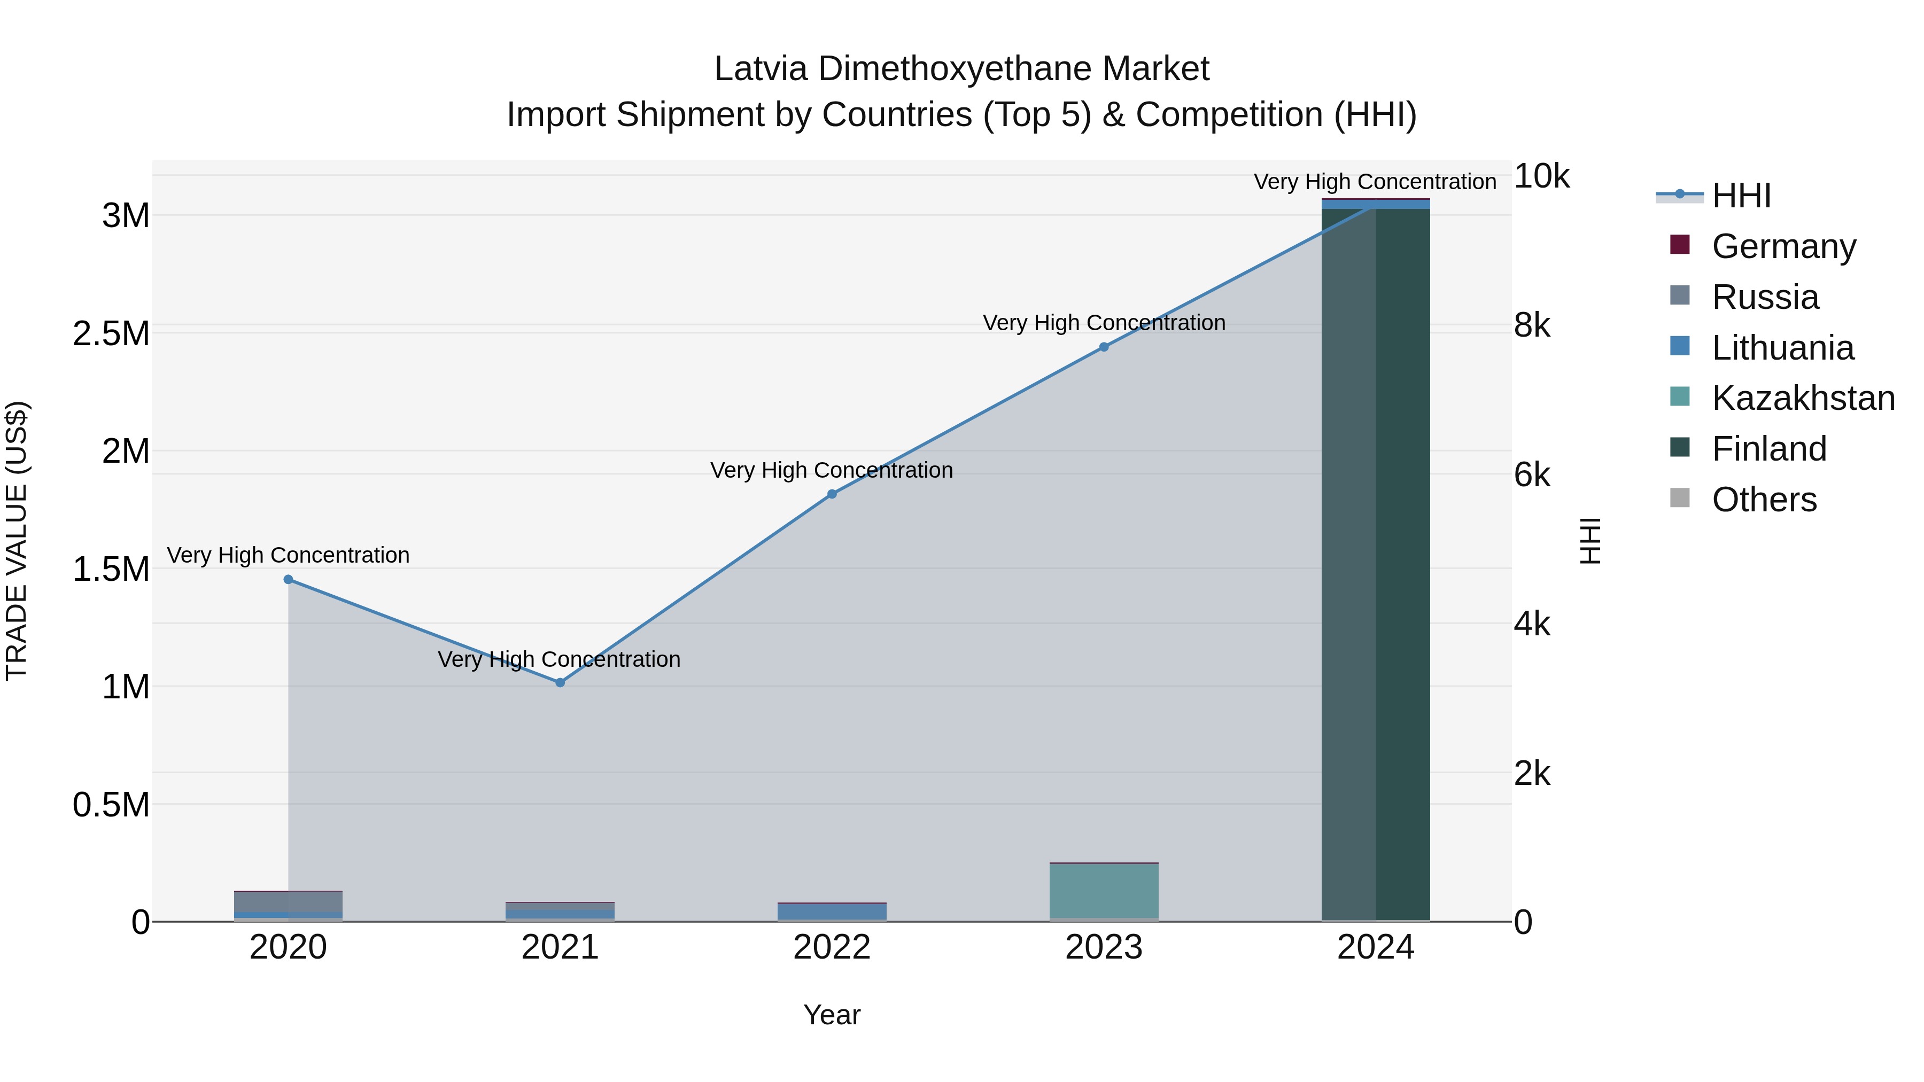Click the 2021 HHI data point
Image resolution: width=1924 pixels, height=1082 pixels.
coord(560,682)
